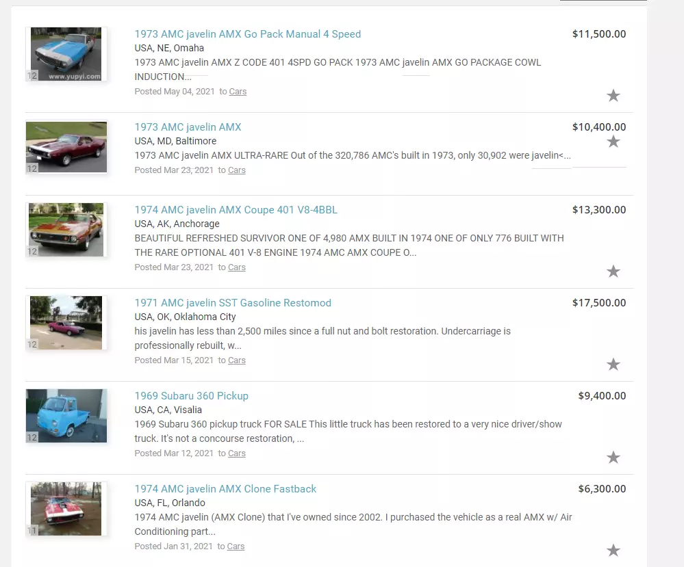View the Anchorage AMX Coupe thumbnail

[66, 230]
